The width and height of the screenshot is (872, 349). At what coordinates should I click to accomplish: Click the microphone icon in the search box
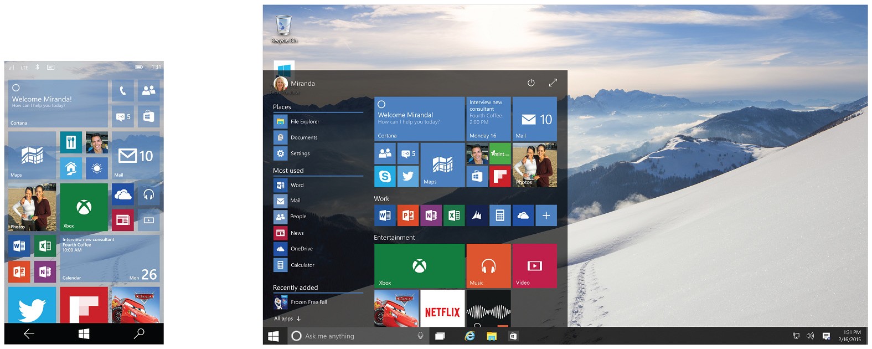(420, 336)
